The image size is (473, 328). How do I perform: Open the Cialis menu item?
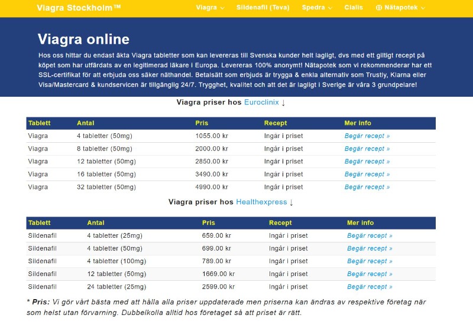pyautogui.click(x=354, y=8)
